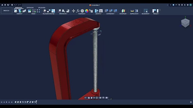
Task: Click the last Modificar tool icon
Action: click(91, 11)
